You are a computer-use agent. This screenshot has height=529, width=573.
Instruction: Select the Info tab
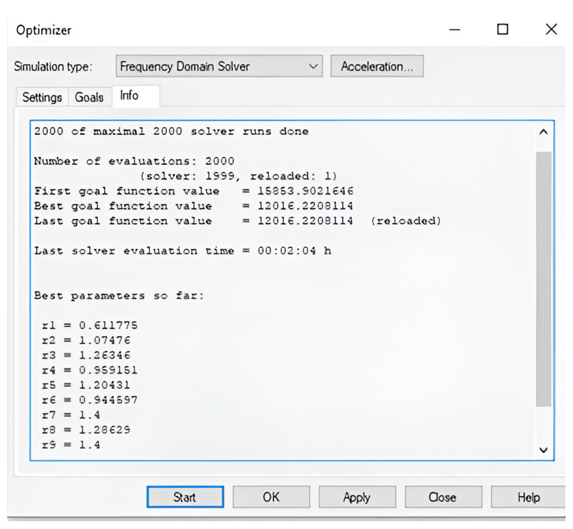(x=129, y=95)
